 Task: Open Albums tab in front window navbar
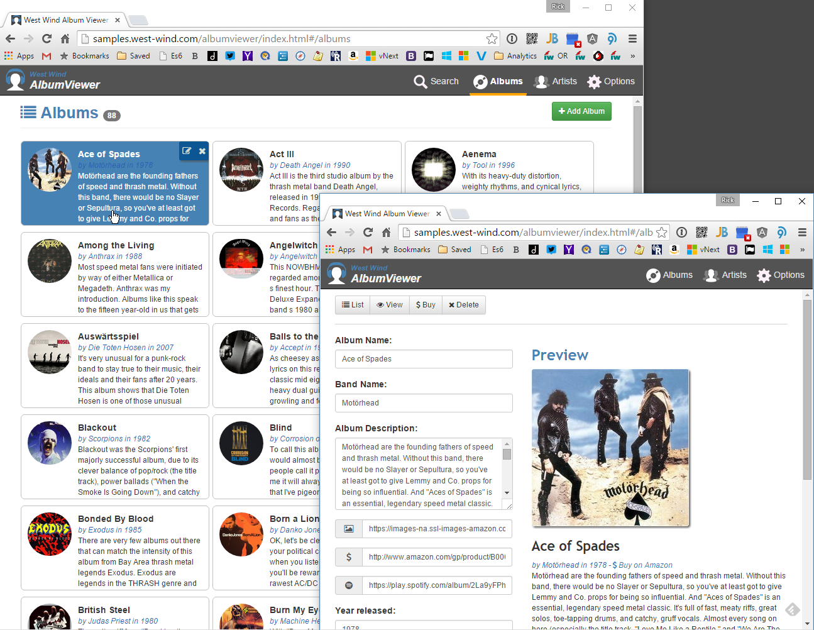pos(669,275)
